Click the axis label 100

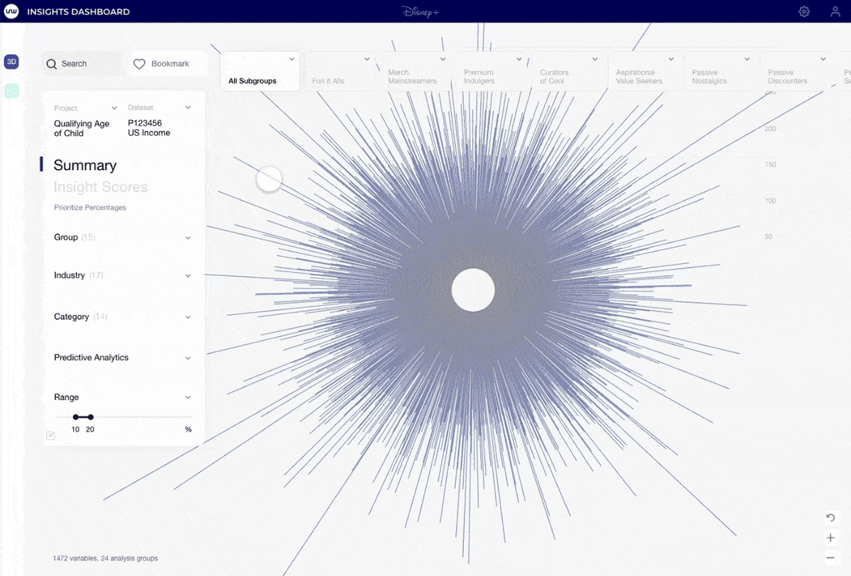coord(770,201)
